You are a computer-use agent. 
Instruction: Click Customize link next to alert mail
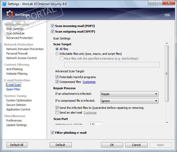tap(90, 113)
